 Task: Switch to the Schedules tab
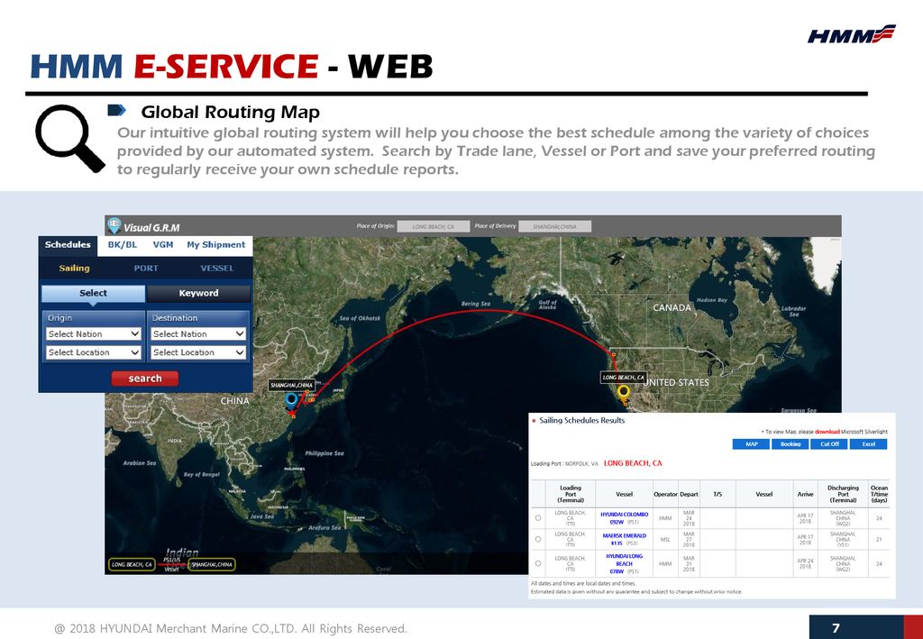coord(68,245)
